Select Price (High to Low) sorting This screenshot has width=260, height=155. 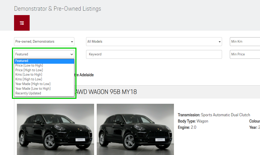(29, 70)
